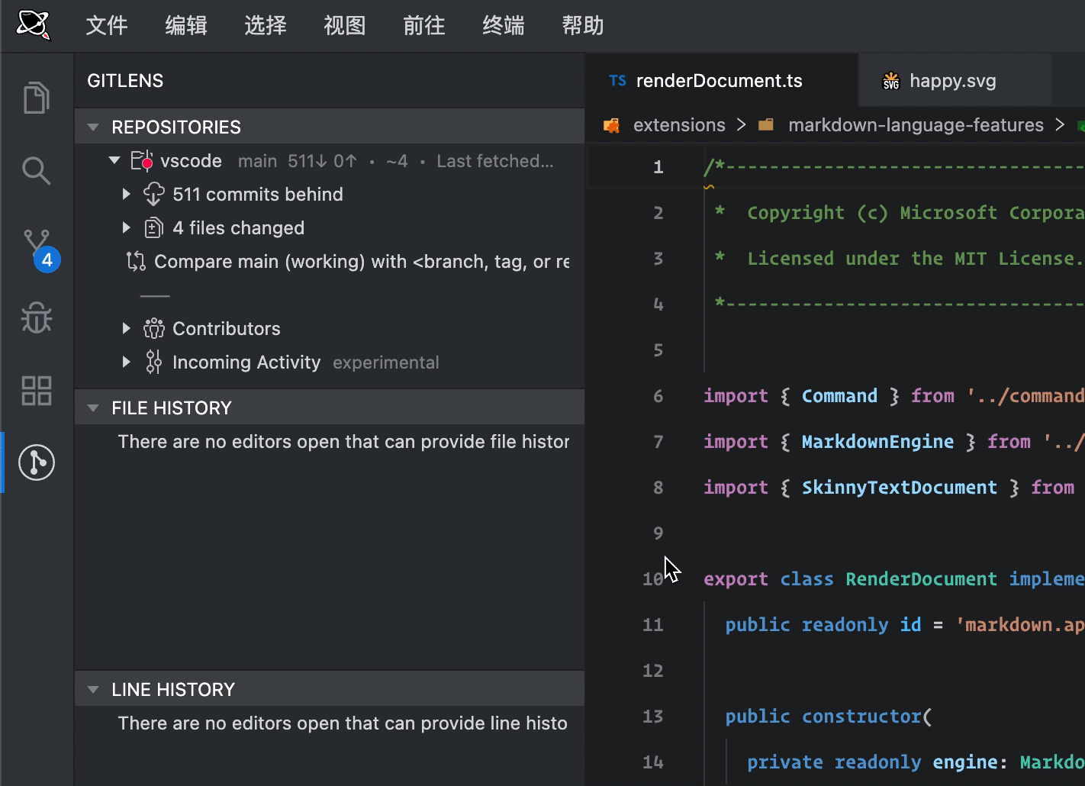This screenshot has height=786, width=1085.
Task: Open the 终端 menu
Action: tap(504, 26)
